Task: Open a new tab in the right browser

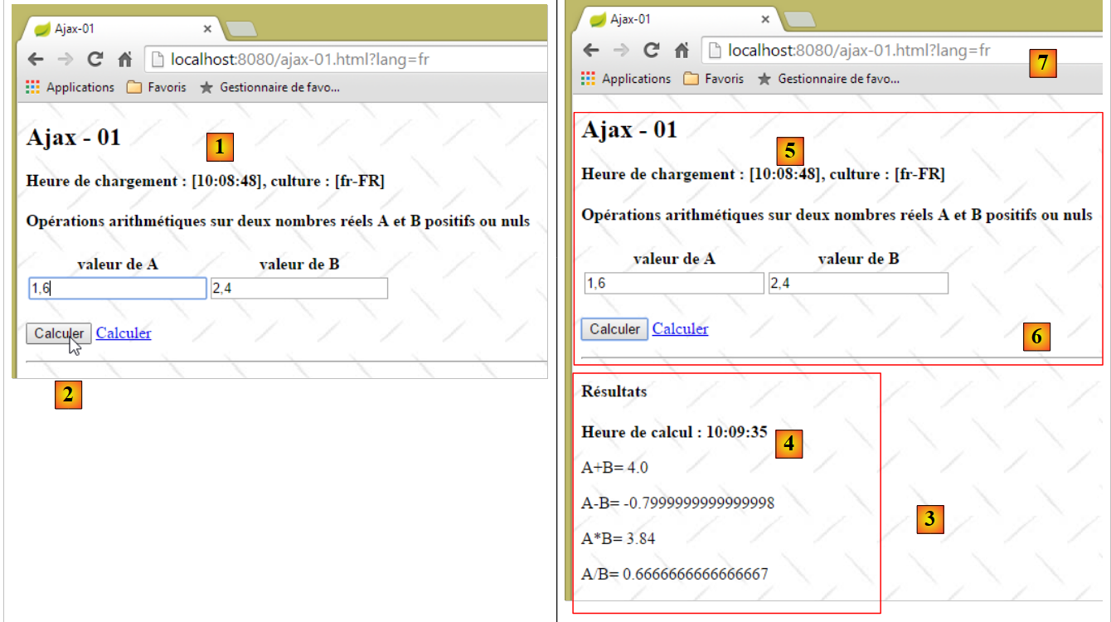Action: coord(800,19)
